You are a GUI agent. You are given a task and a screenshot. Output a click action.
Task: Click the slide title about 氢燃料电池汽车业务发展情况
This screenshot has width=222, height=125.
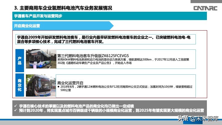tap(63, 8)
